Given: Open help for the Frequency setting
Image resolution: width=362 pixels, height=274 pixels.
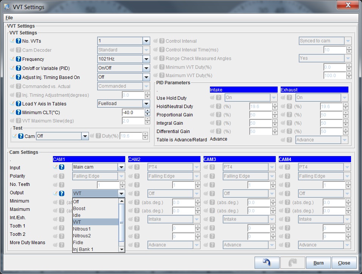Looking at the screenshot, I should point(19,59).
